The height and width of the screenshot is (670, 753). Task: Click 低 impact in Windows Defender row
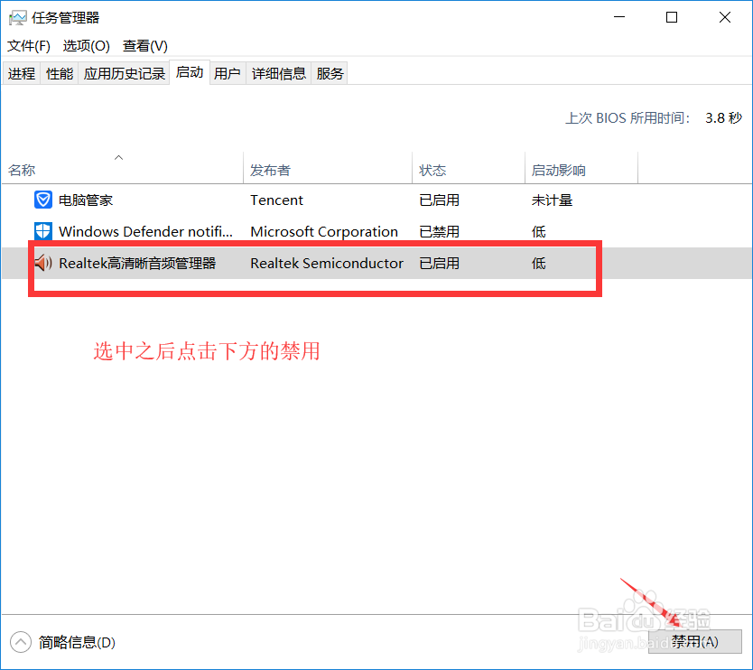(x=538, y=231)
